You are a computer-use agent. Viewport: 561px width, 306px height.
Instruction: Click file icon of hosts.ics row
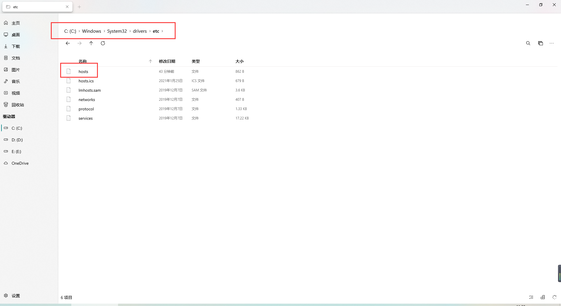pyautogui.click(x=69, y=81)
